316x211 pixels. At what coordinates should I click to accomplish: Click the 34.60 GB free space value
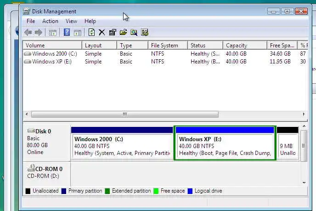[280, 54]
